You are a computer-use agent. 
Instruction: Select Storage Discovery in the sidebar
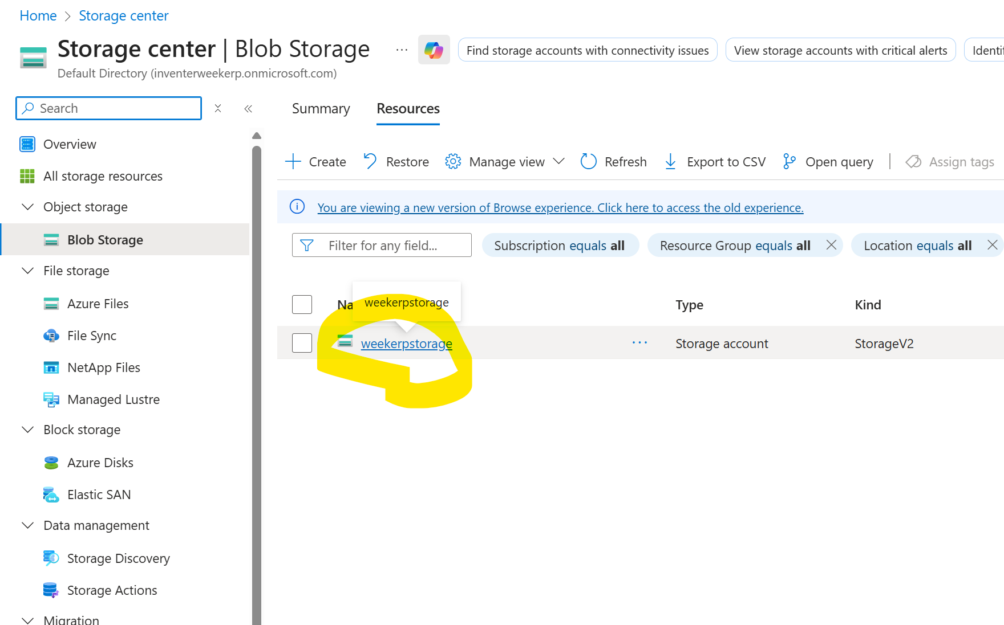118,558
